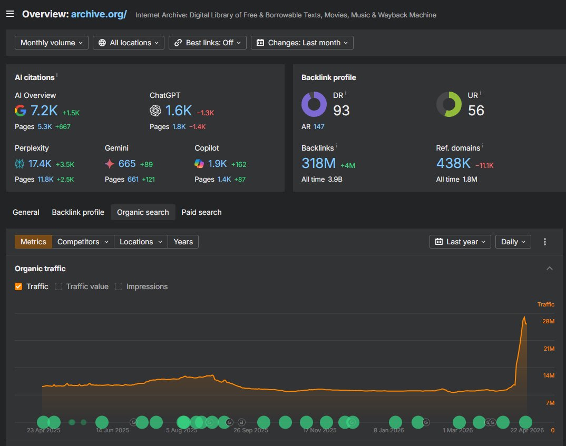This screenshot has width=566, height=446.
Task: Click the Backlinks 318M value
Action: (x=319, y=163)
